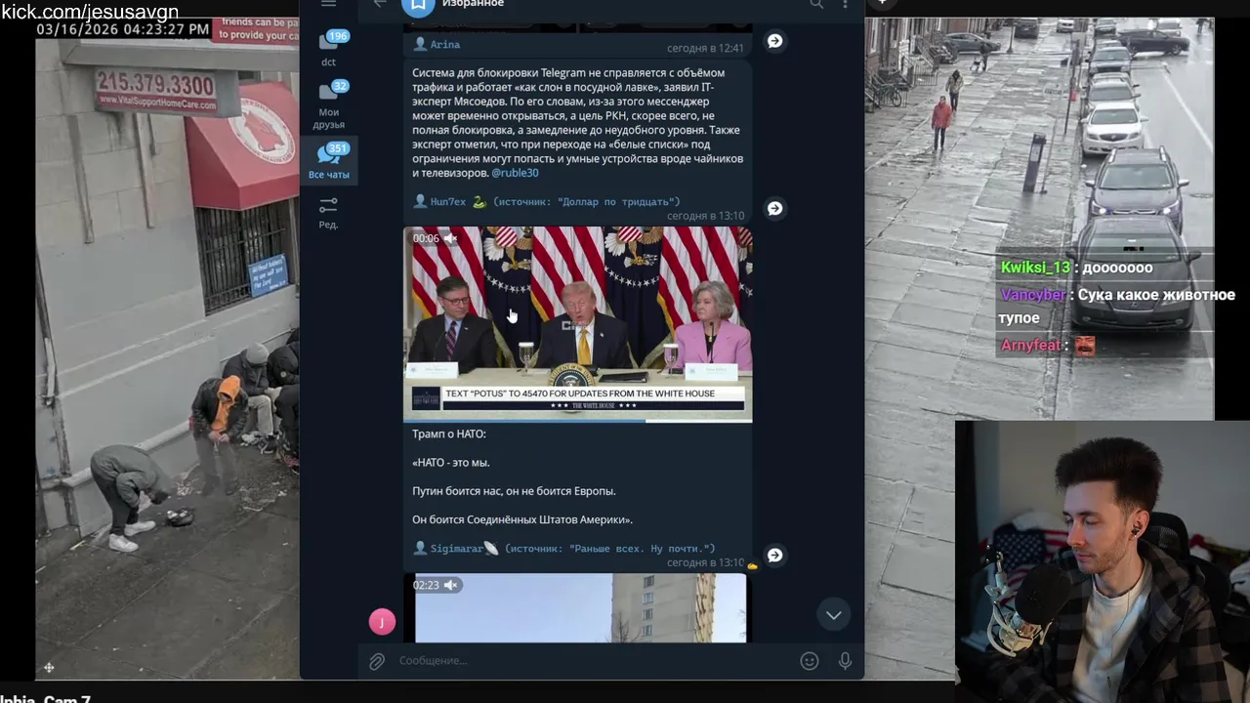
Task: Click the Arina sender name
Action: pos(444,45)
